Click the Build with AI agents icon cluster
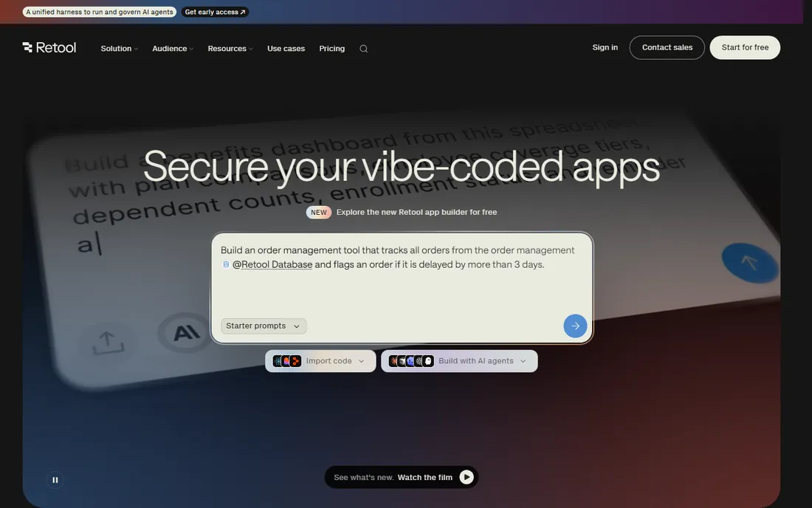Viewport: 812px width, 508px height. 411,361
